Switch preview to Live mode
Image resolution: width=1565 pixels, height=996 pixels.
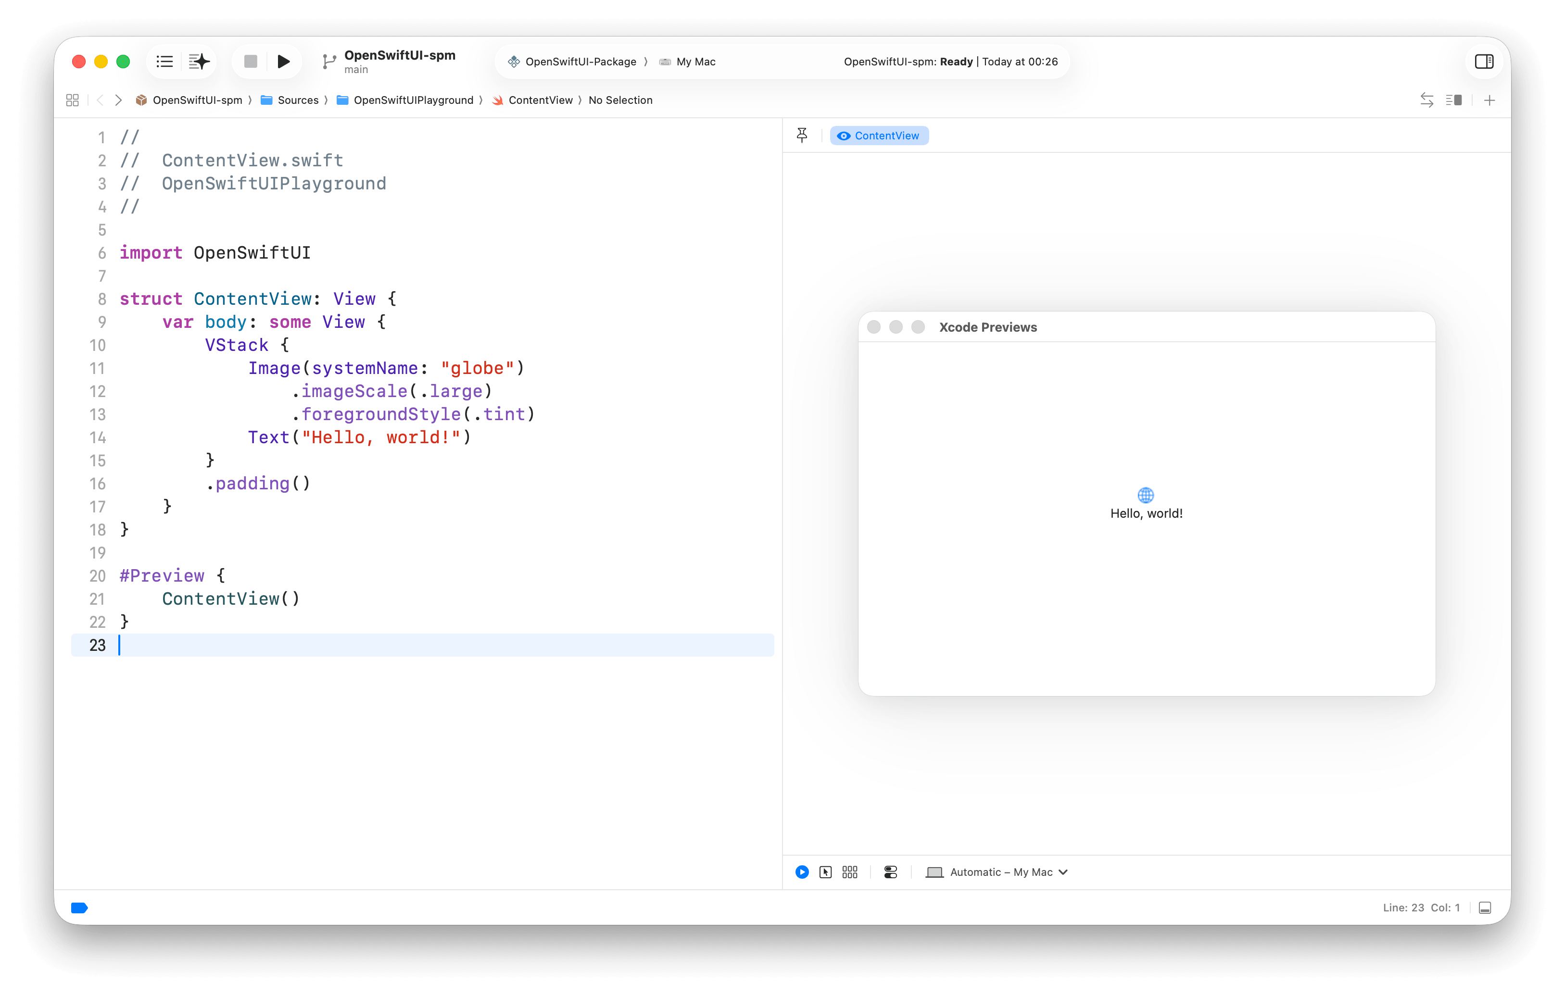click(x=802, y=872)
